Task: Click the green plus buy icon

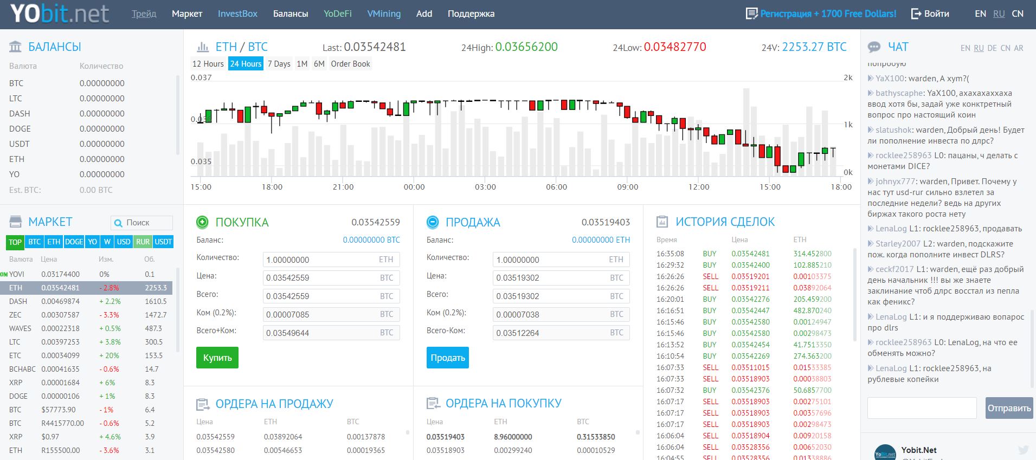Action: click(x=202, y=222)
